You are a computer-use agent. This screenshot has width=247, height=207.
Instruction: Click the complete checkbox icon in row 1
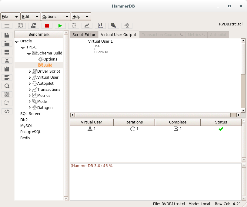(x=176, y=129)
